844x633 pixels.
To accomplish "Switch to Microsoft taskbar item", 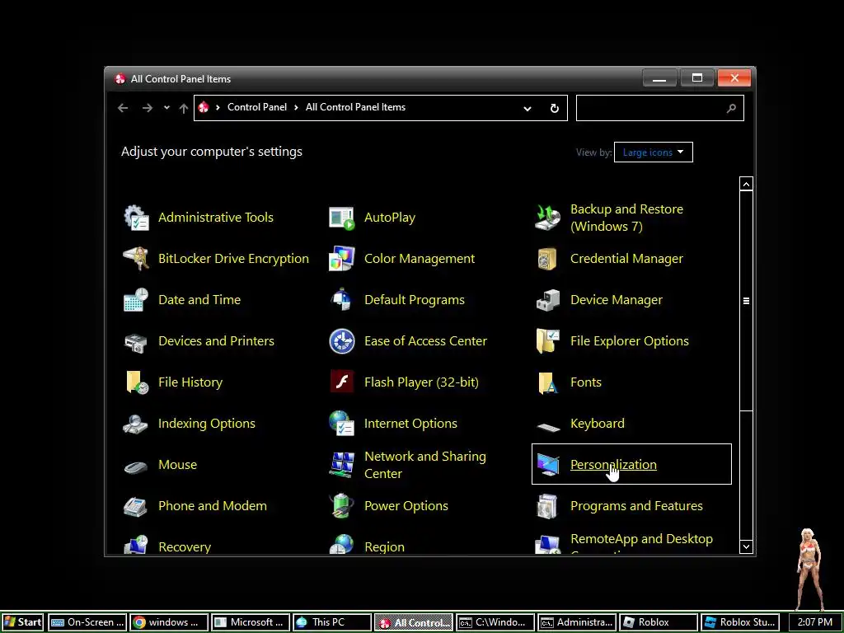I will (251, 622).
